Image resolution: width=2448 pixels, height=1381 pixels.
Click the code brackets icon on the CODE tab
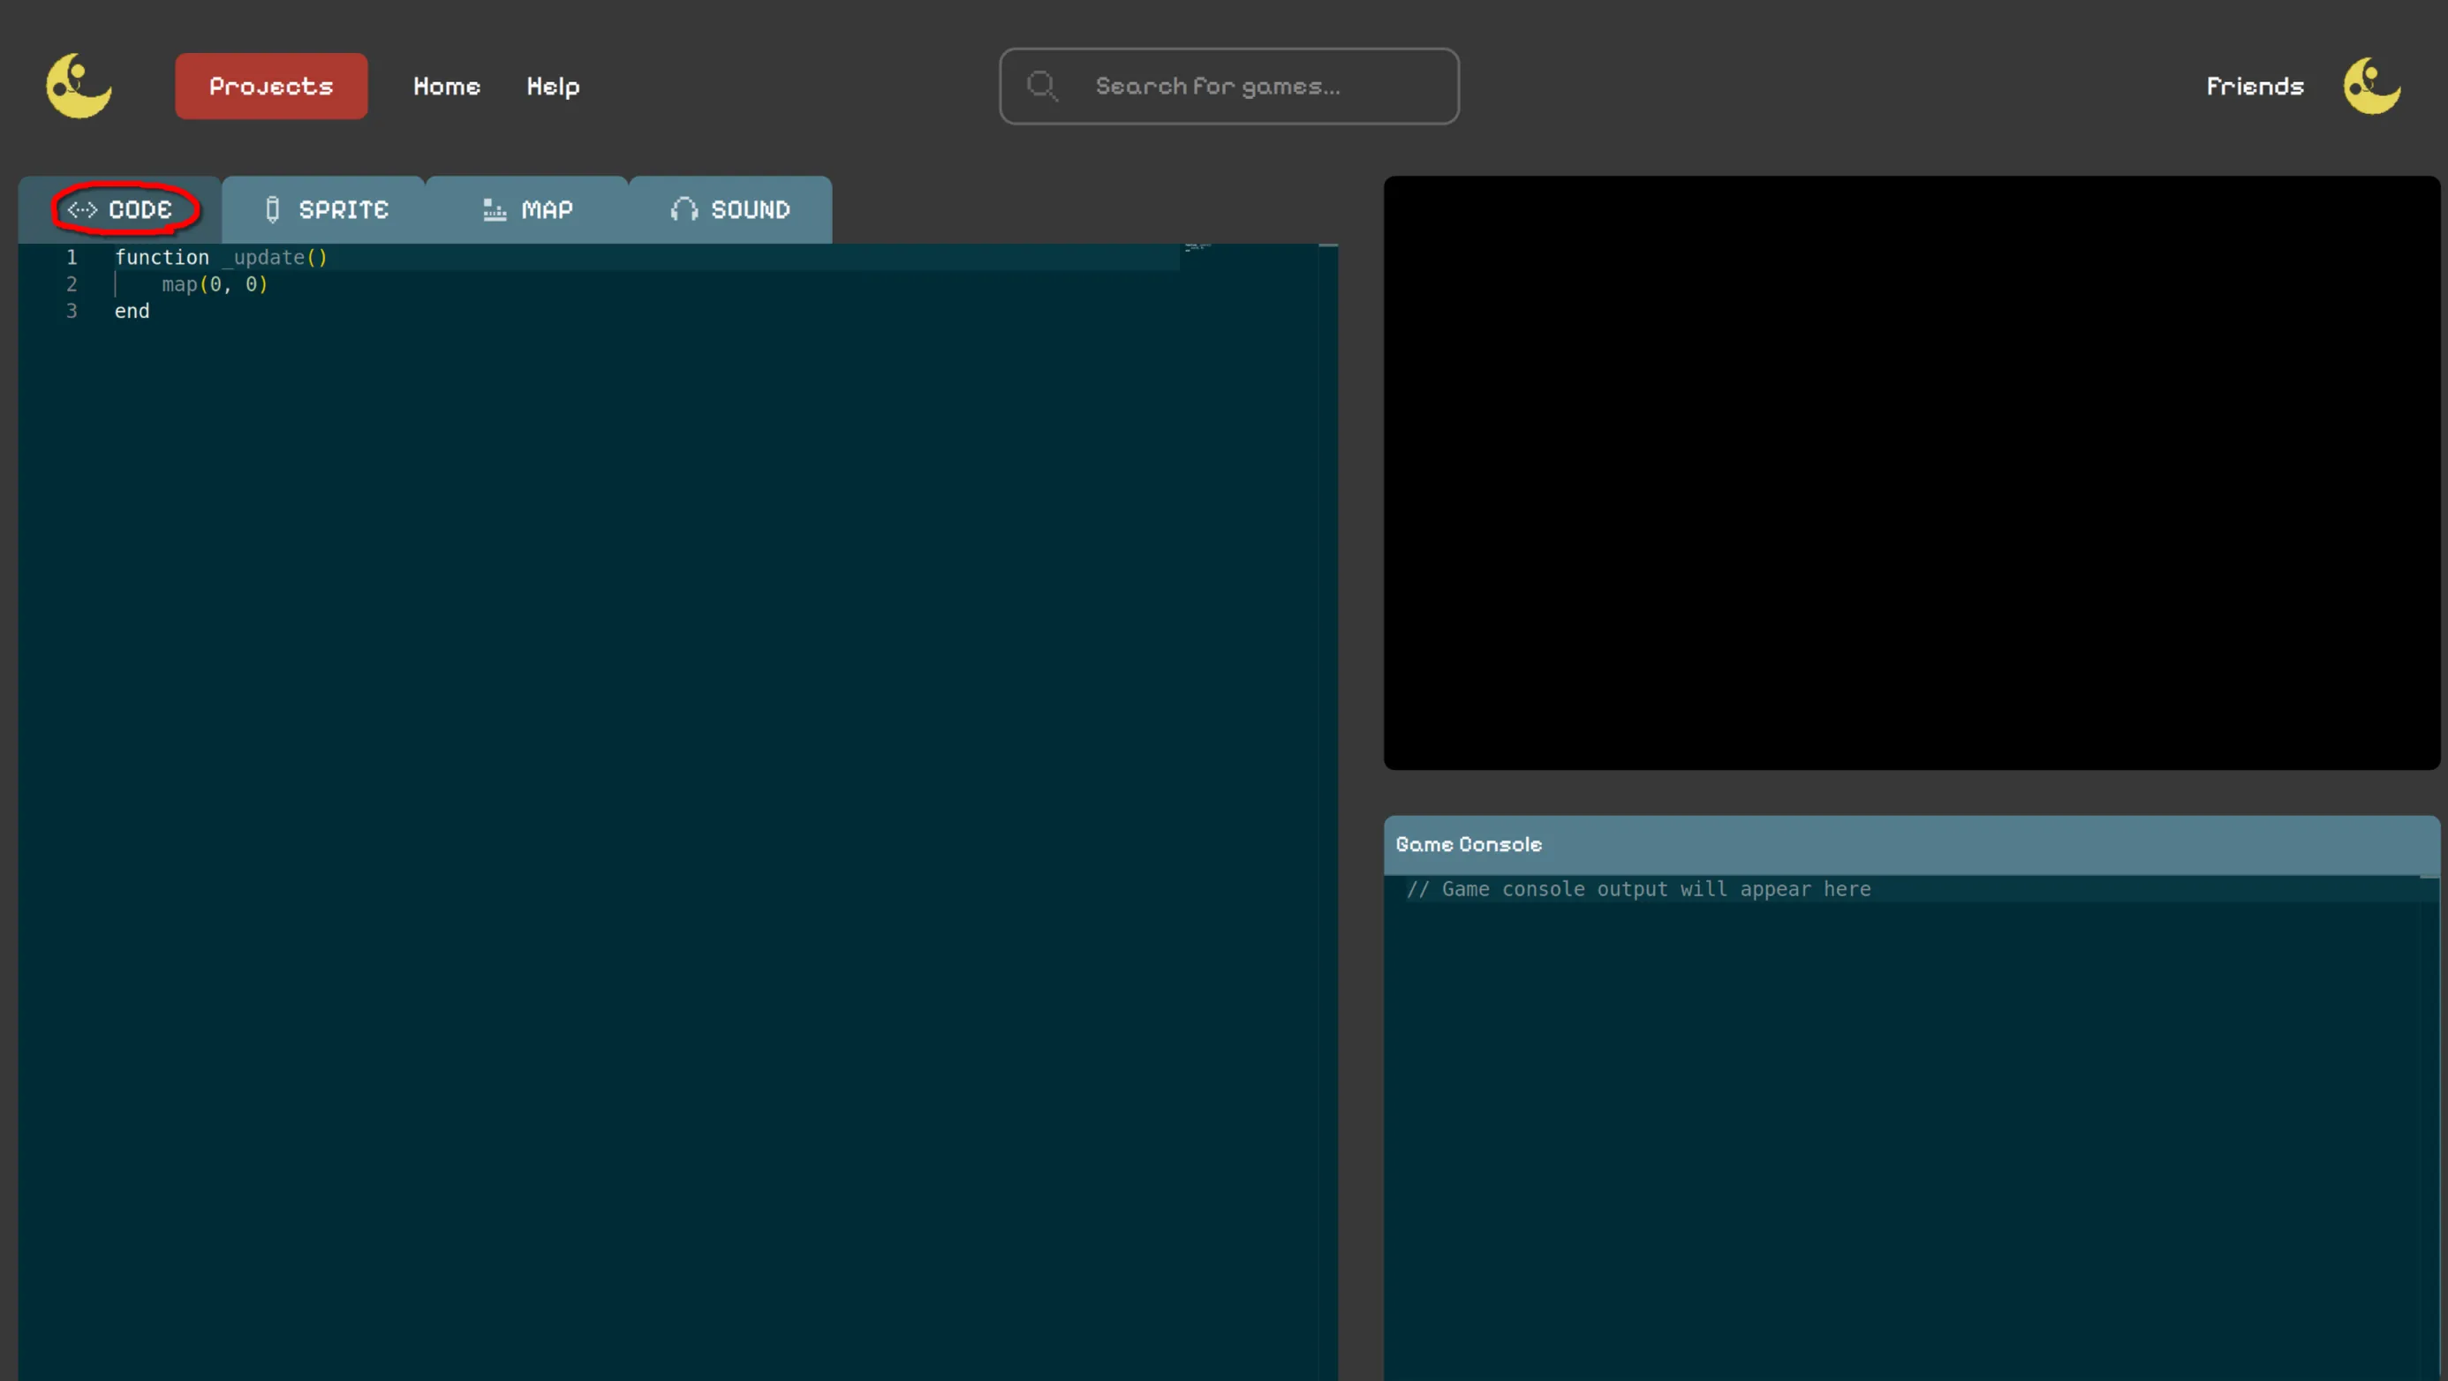(x=82, y=209)
